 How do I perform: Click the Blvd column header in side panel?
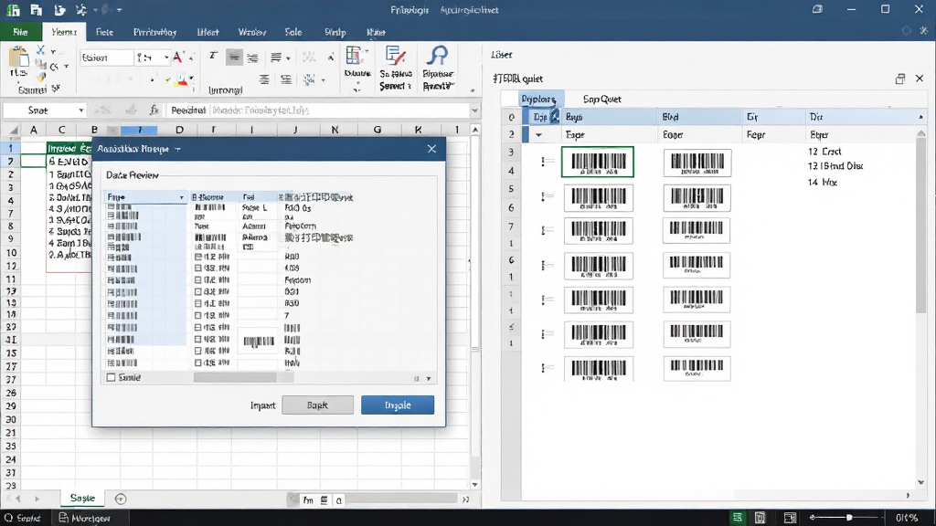[x=699, y=117]
